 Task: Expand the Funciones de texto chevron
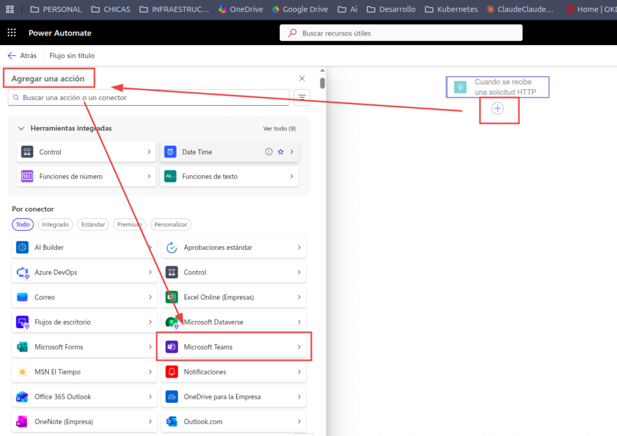click(x=292, y=176)
